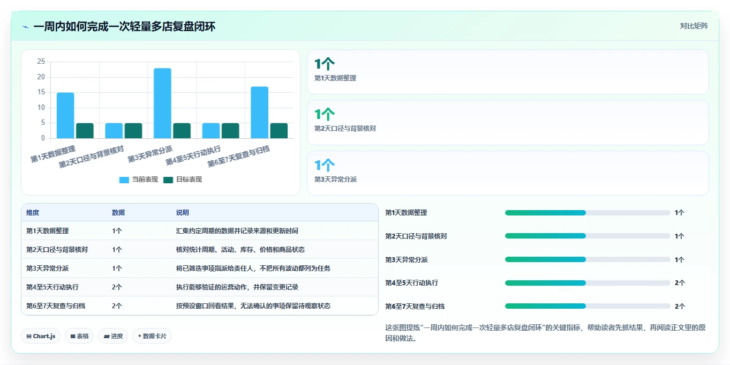Select table cell 第6至7天复查与归档
Viewport: 730px width, 365px height.
[x=56, y=306]
